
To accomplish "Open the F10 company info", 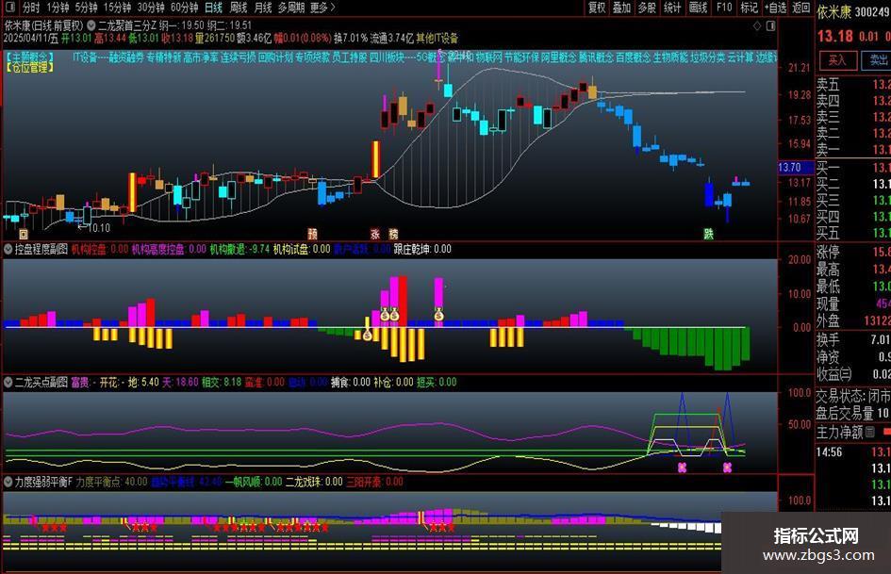I will click(724, 8).
